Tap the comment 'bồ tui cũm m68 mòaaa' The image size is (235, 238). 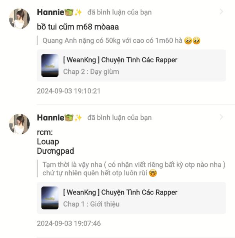tap(78, 27)
